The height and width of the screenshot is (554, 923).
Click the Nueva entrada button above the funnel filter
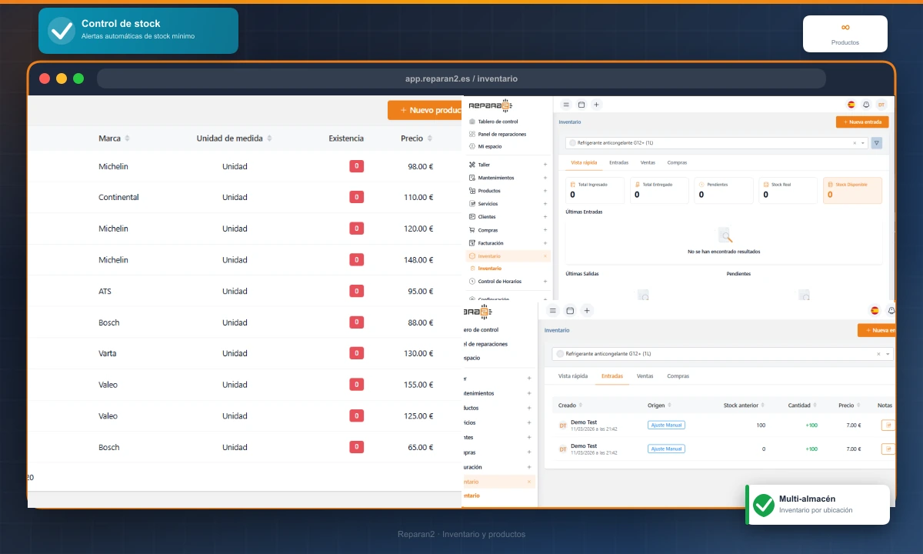coord(861,122)
